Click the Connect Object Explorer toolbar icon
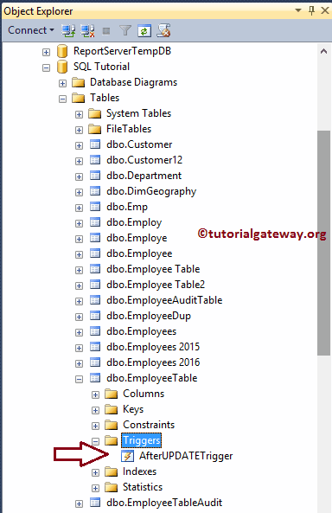This screenshot has height=513, width=332. pos(68,31)
